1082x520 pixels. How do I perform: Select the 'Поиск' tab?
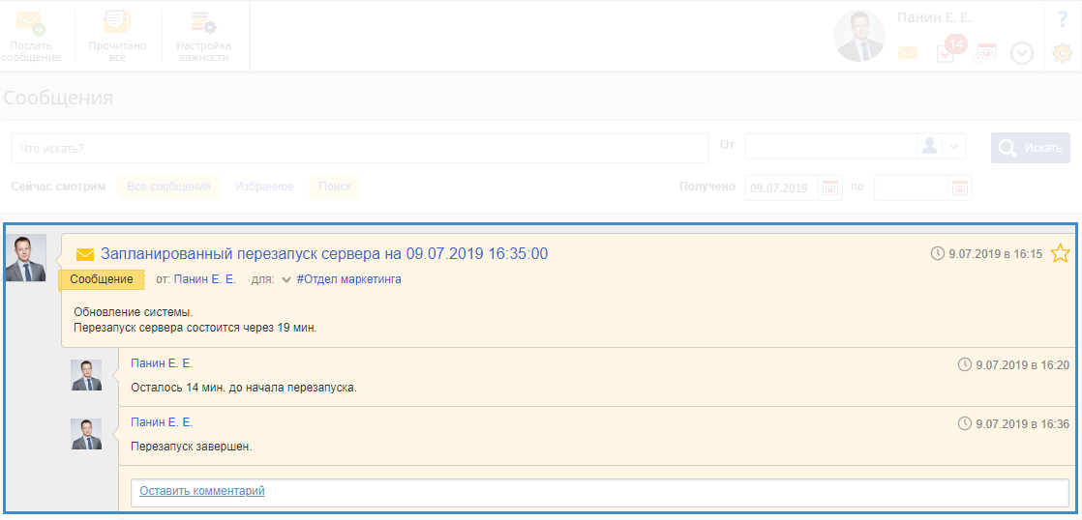pyautogui.click(x=335, y=187)
